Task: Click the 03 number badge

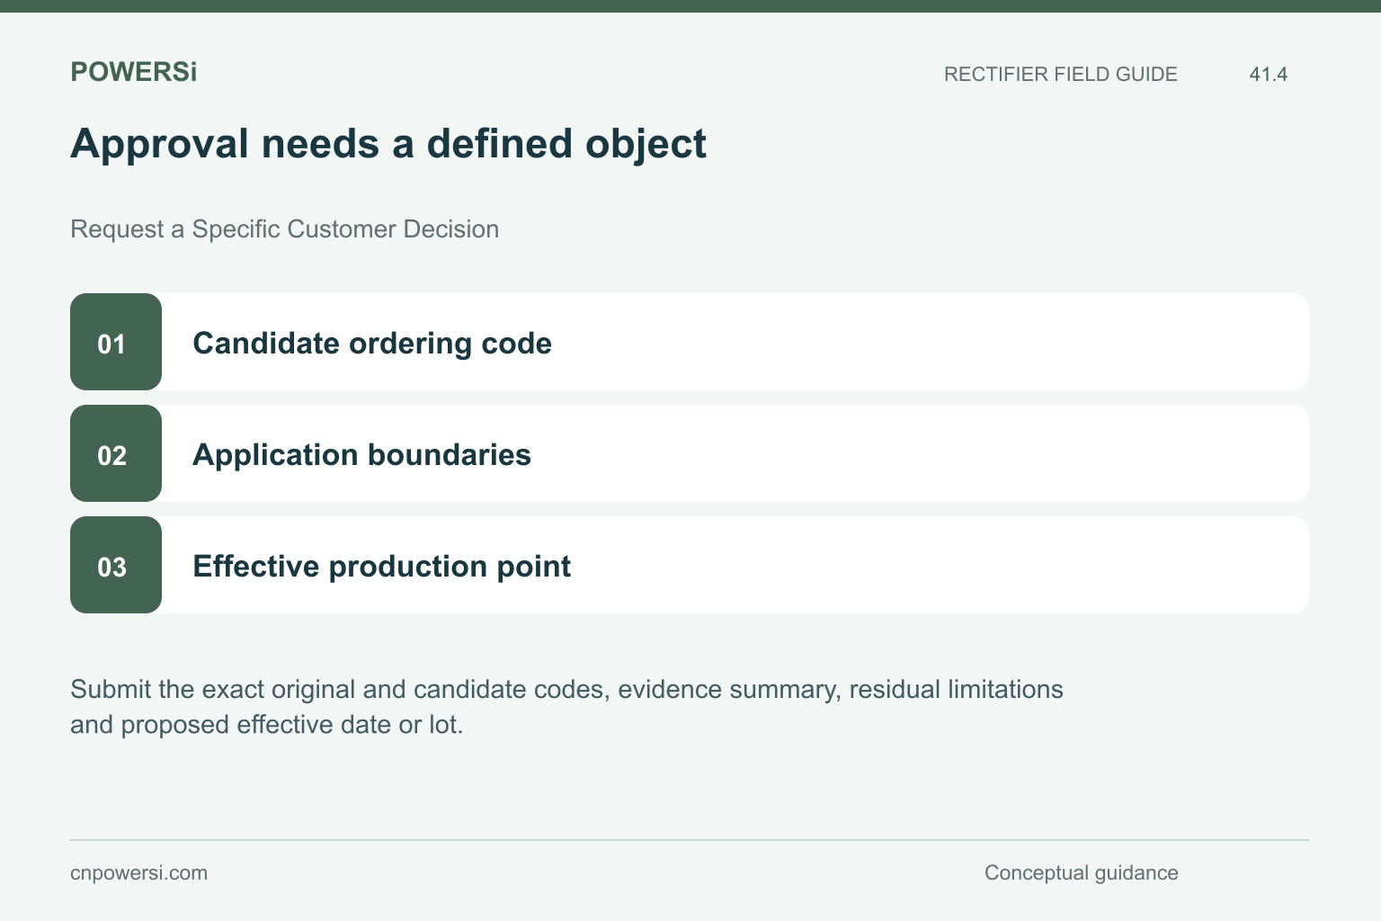Action: 116,565
